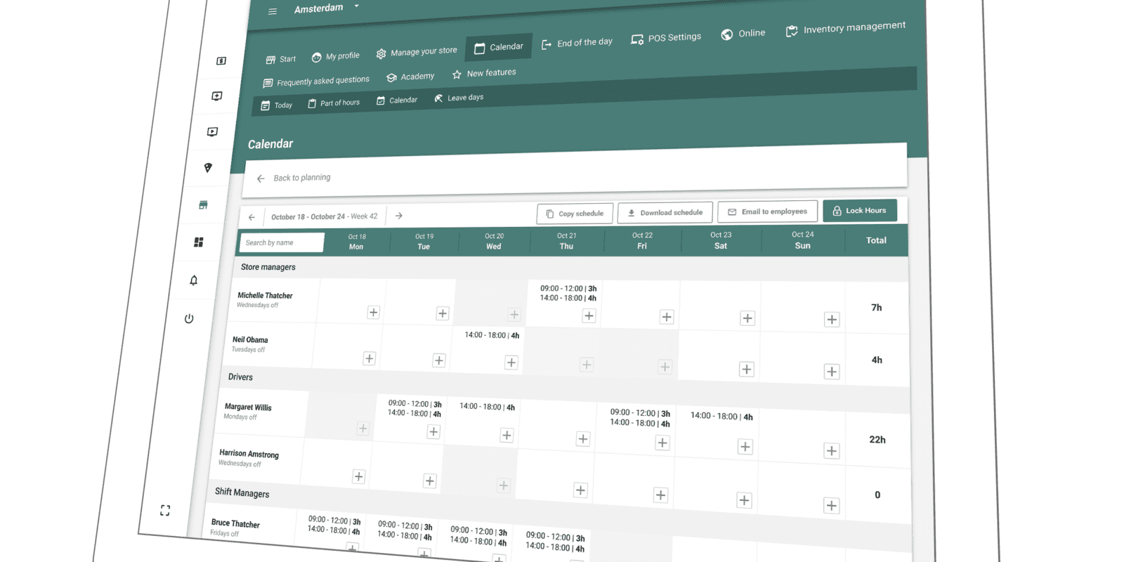
Task: Click the store icon in sidebar
Action: (203, 205)
